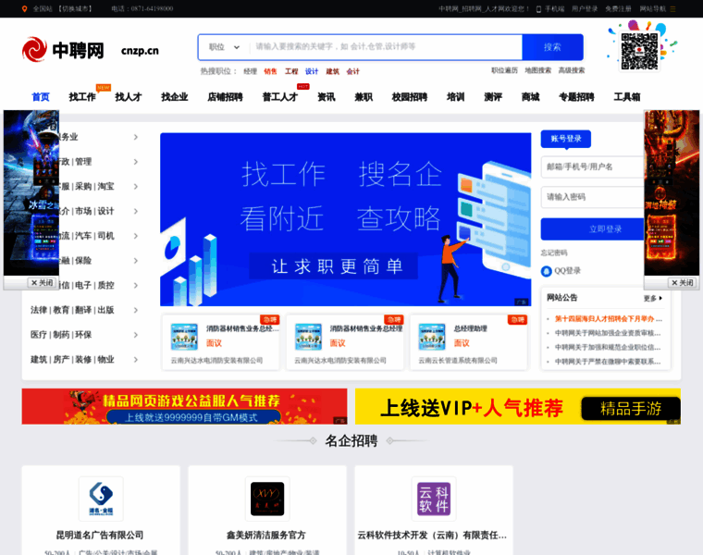Click the 用户登录 link in top bar
Viewport: 703px width, 555px height.
[x=585, y=9]
